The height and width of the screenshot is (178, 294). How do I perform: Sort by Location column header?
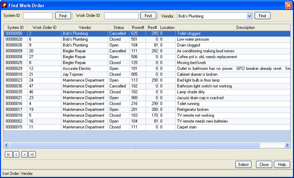pyautogui.click(x=167, y=27)
